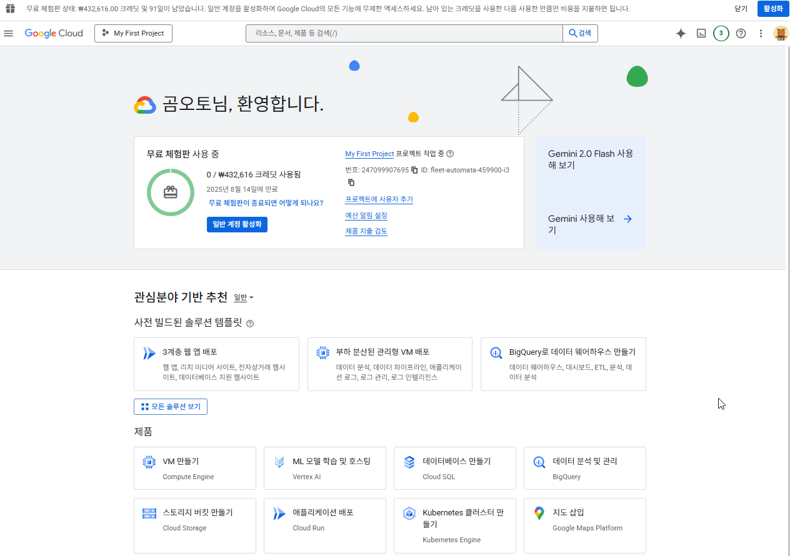
Task: Open the hamburger navigation menu
Action: (9, 33)
